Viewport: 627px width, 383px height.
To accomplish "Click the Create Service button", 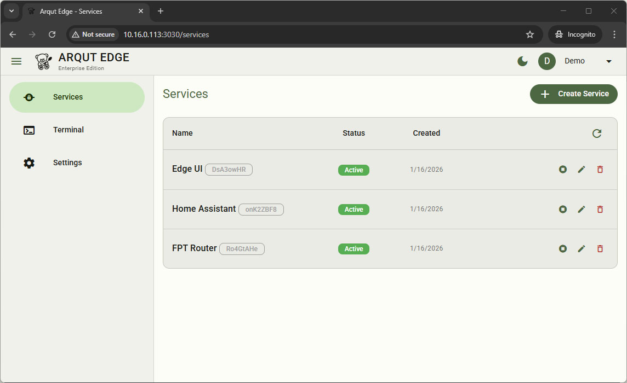I will 573,94.
